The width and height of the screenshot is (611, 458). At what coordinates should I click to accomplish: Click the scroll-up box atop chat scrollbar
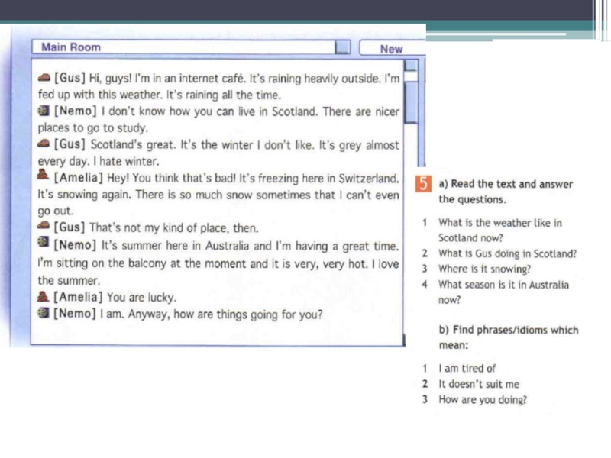point(411,74)
